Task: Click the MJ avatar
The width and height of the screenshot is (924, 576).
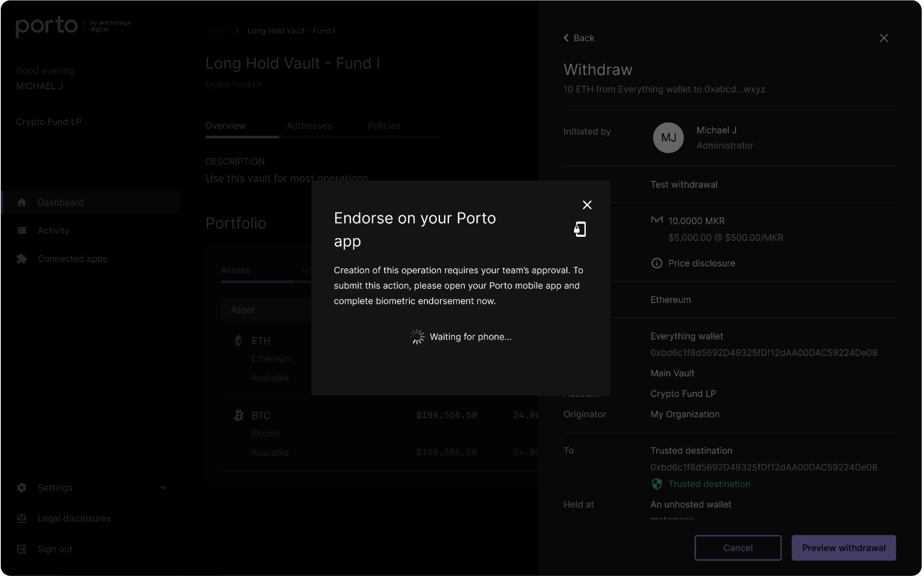Action: click(668, 138)
